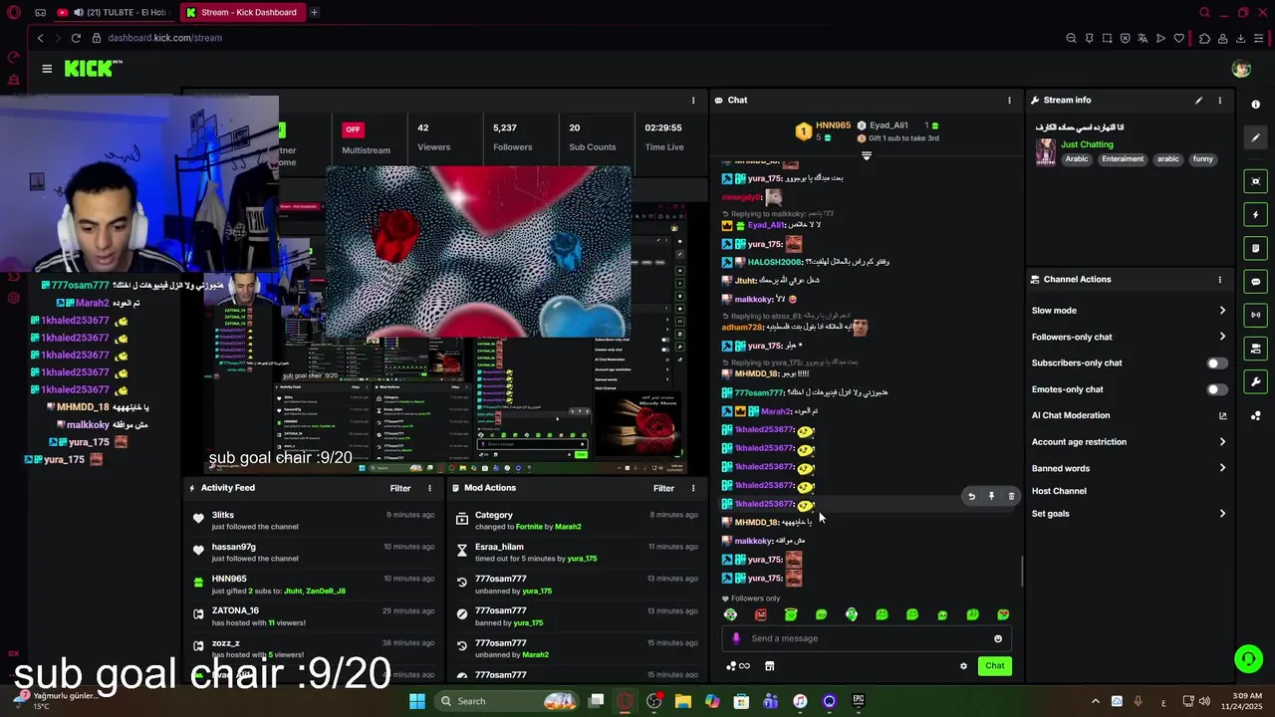Delete the hovered chat message with trash icon
The width and height of the screenshot is (1275, 717).
coord(1011,496)
